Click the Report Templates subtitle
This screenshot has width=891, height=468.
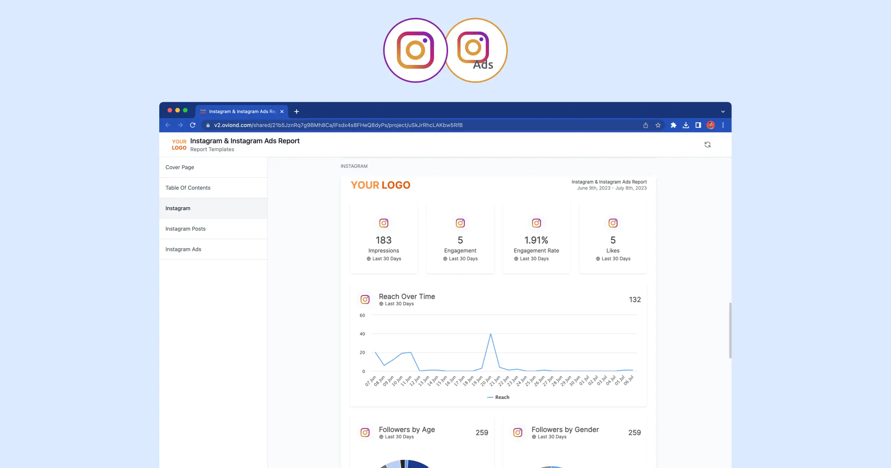coord(212,149)
